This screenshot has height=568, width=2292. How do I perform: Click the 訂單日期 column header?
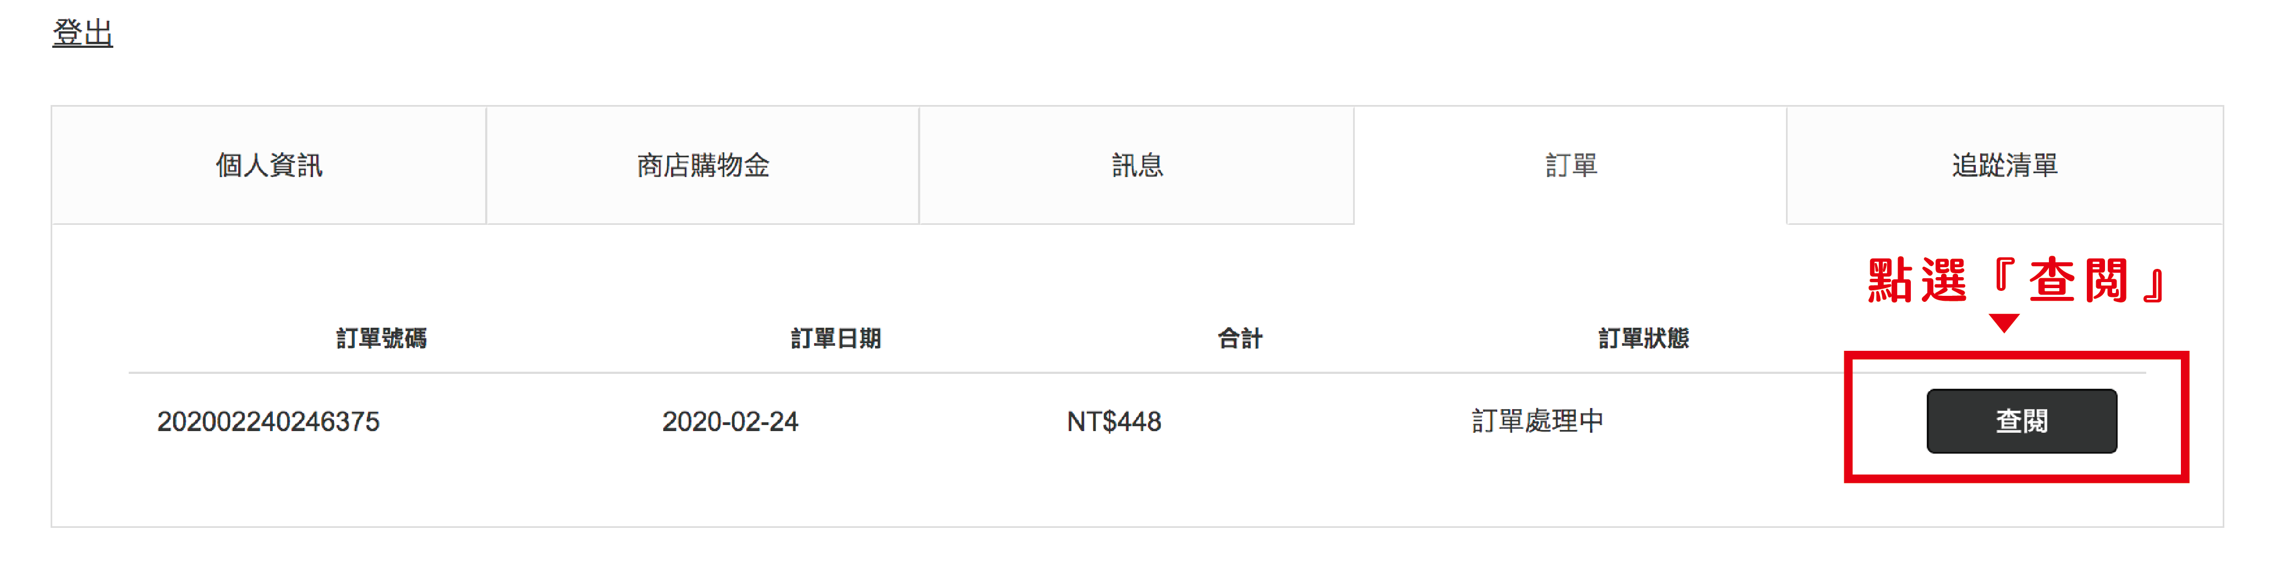click(x=836, y=339)
